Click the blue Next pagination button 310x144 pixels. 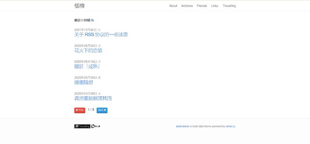click(x=102, y=110)
